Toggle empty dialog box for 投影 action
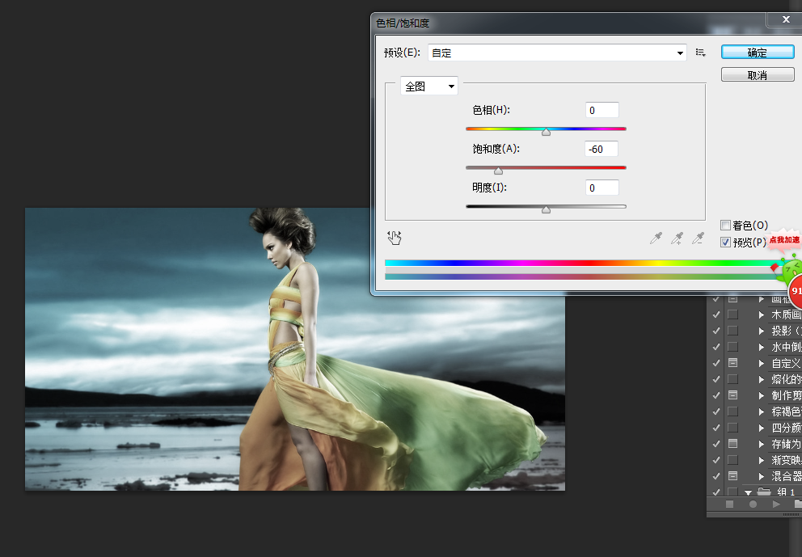This screenshot has height=557, width=802. [732, 331]
